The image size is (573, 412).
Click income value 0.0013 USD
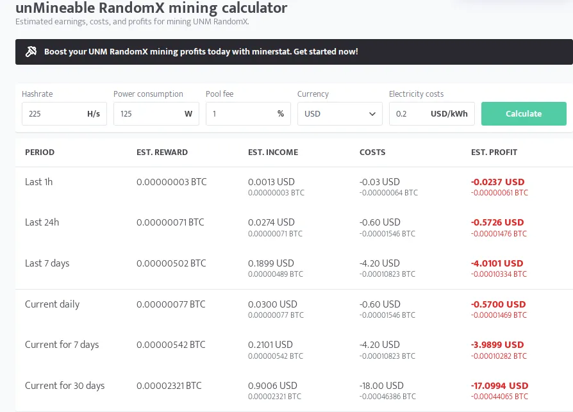tap(271, 182)
